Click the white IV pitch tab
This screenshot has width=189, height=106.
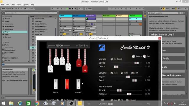pos(68,67)
